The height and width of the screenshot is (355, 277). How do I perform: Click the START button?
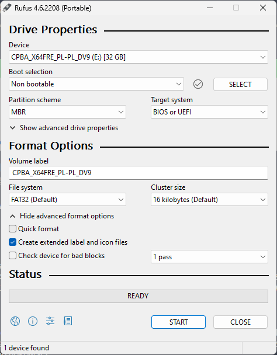[x=178, y=322]
